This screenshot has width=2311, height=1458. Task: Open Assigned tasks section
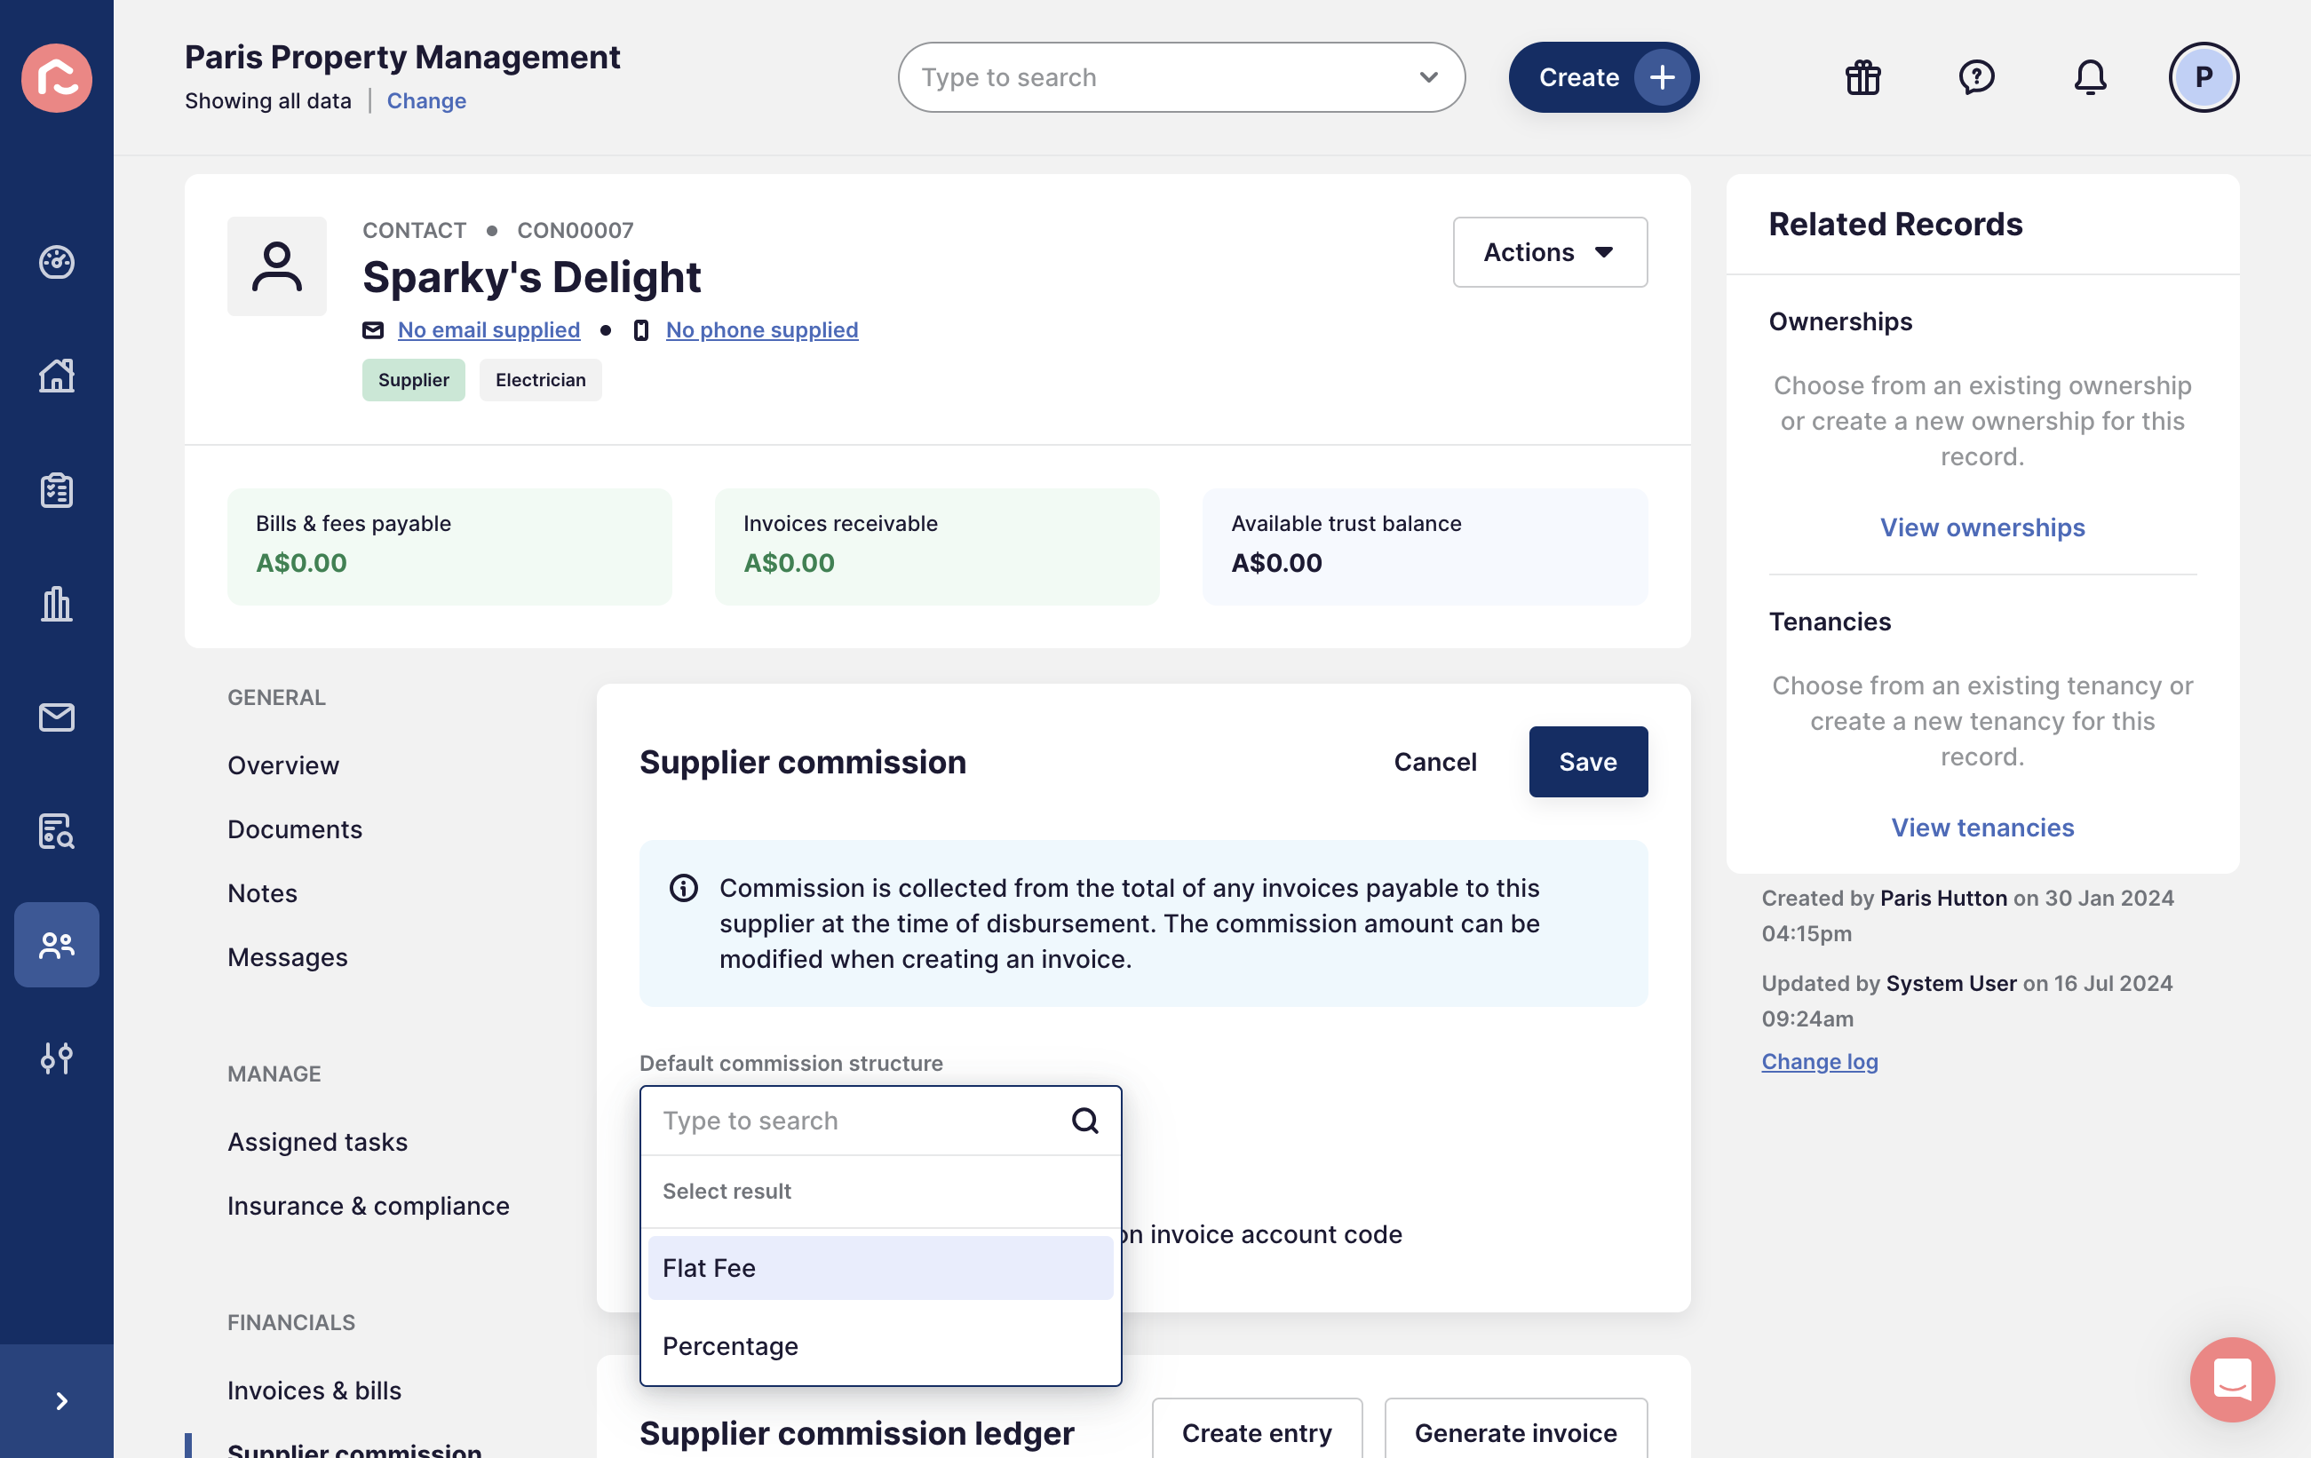(318, 1142)
